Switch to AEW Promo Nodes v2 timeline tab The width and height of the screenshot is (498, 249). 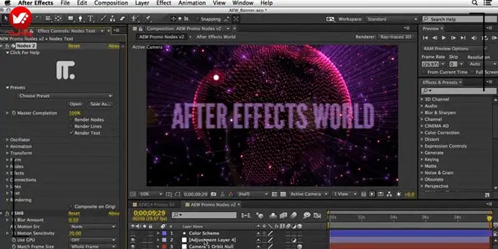coord(213,205)
